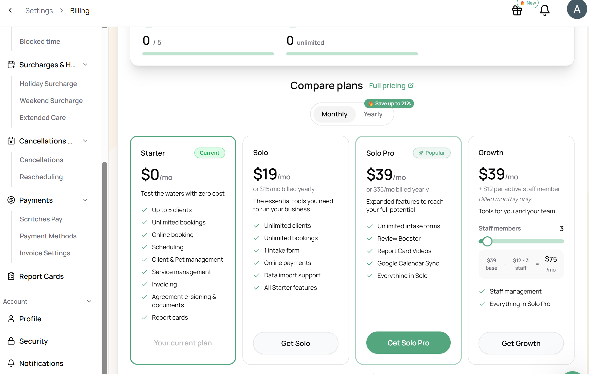Click the Security lock icon
589x374 pixels.
(11, 341)
